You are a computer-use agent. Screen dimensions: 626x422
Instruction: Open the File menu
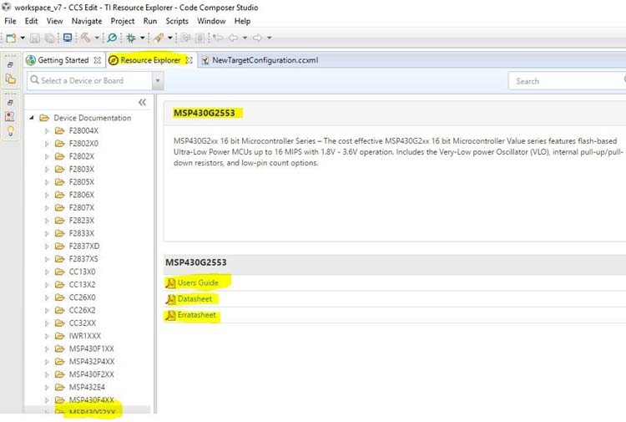pyautogui.click(x=10, y=21)
